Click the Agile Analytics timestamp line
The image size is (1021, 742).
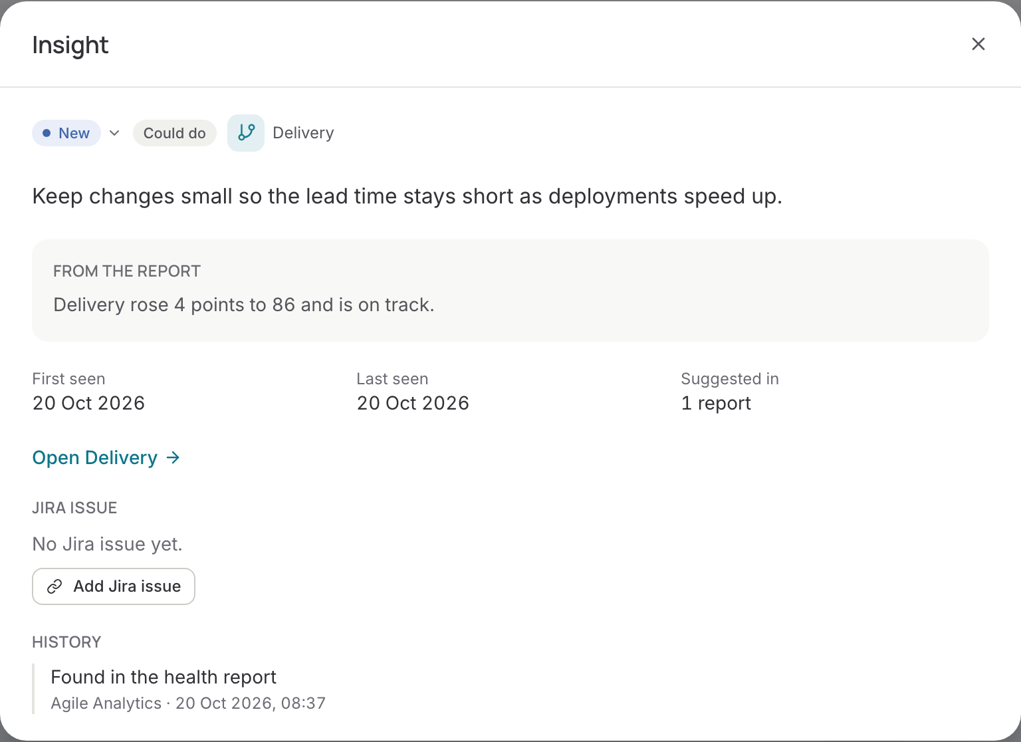point(188,703)
